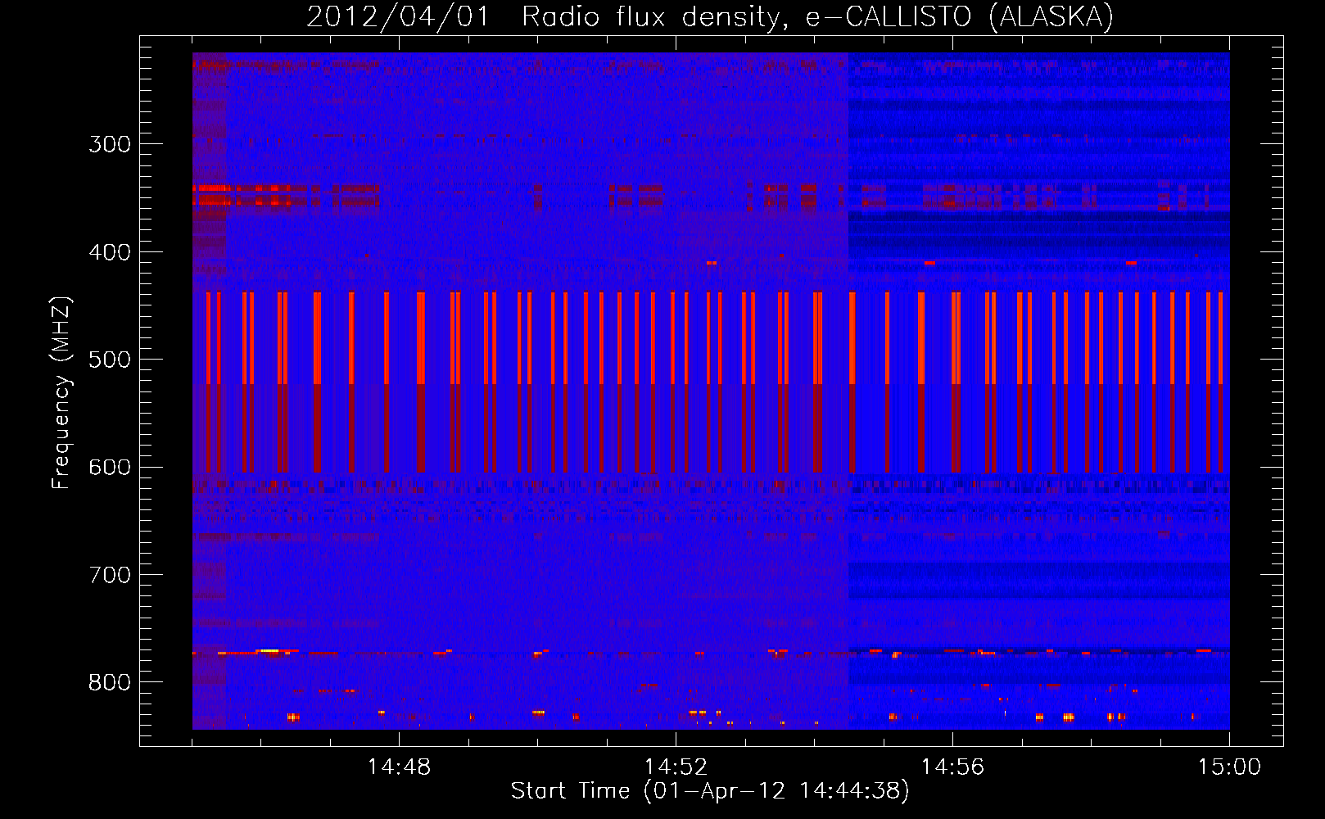Click the '15:00' time axis label
Image resolution: width=1325 pixels, height=819 pixels.
[x=1229, y=767]
